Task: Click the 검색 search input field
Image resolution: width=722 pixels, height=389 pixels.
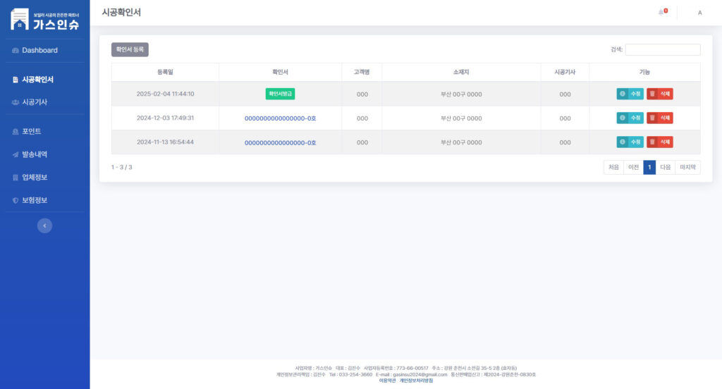Action: click(662, 50)
